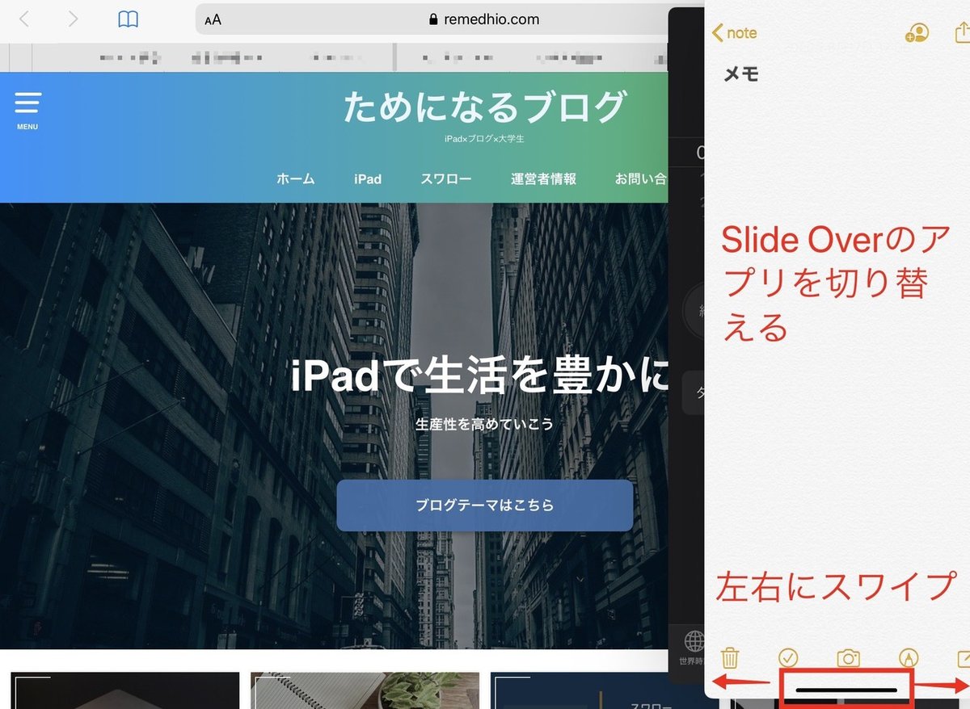Screen dimensions: 970x709
Task: Delete the current note using the trash icon
Action: (730, 658)
